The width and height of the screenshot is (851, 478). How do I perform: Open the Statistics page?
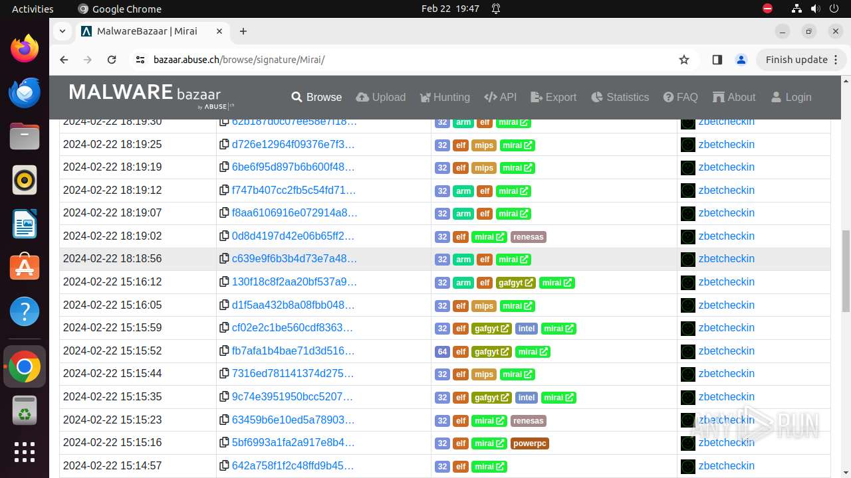[620, 97]
